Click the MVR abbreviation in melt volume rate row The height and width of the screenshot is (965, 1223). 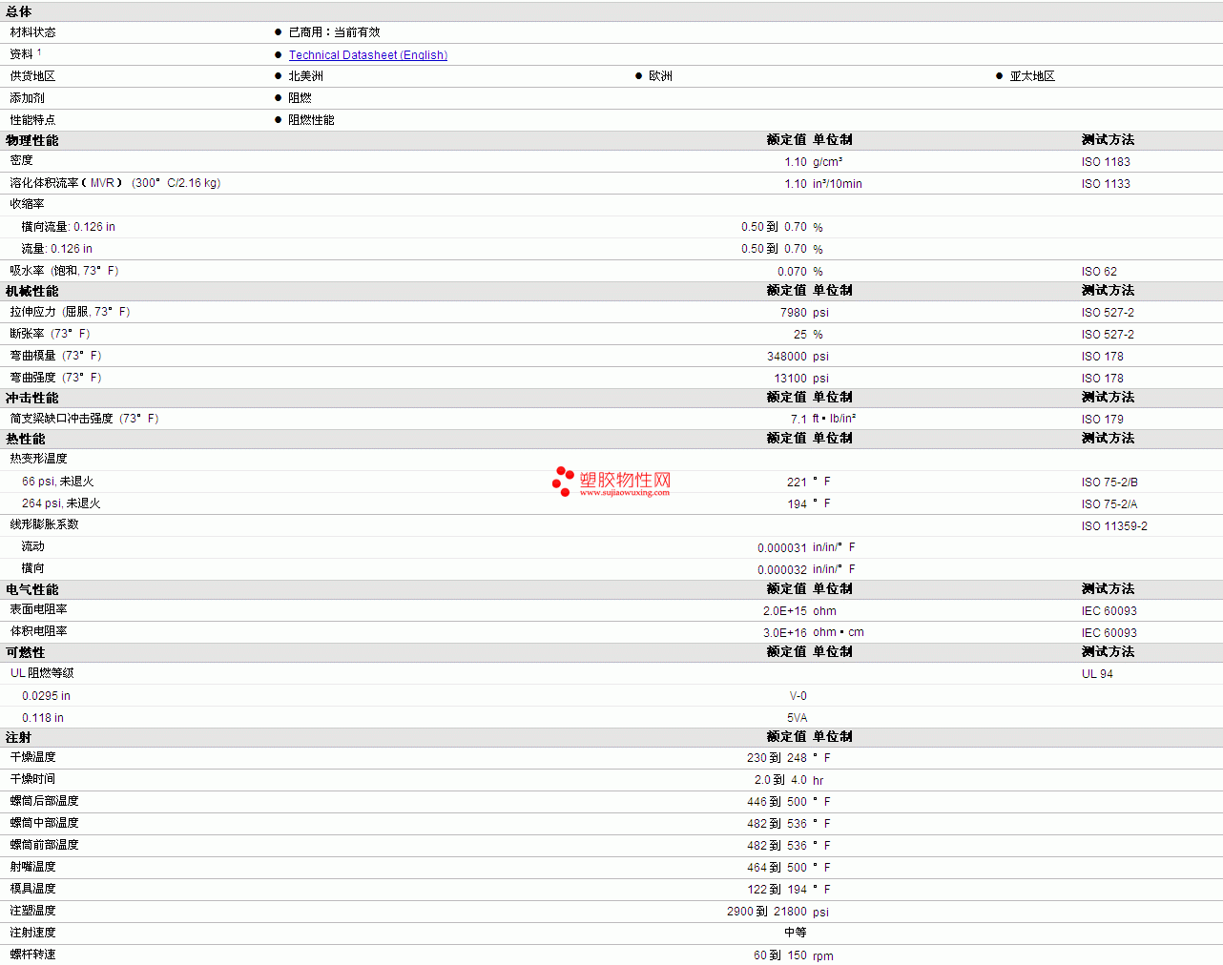click(x=102, y=183)
